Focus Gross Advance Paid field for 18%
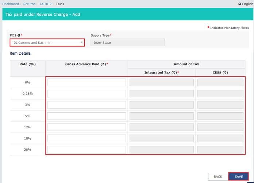The image size is (254, 183). coord(86,139)
